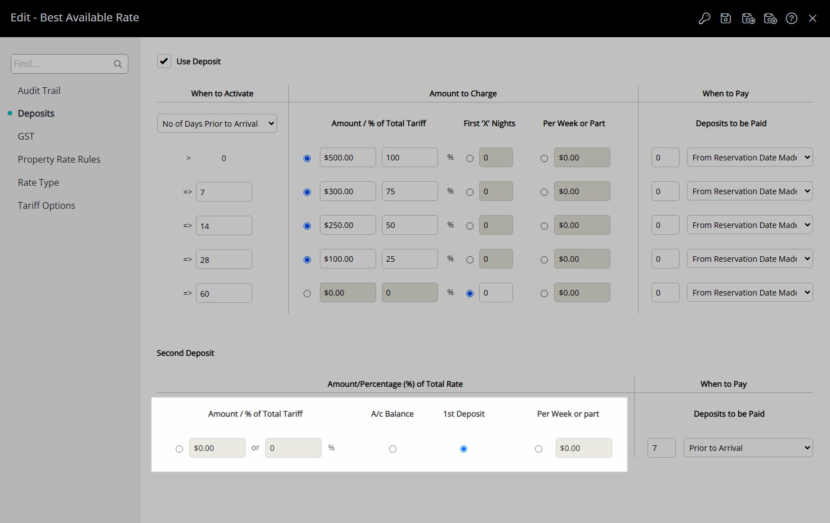This screenshot has height=523, width=830.
Task: Select Amount radio in the 60 days row
Action: pyautogui.click(x=307, y=293)
